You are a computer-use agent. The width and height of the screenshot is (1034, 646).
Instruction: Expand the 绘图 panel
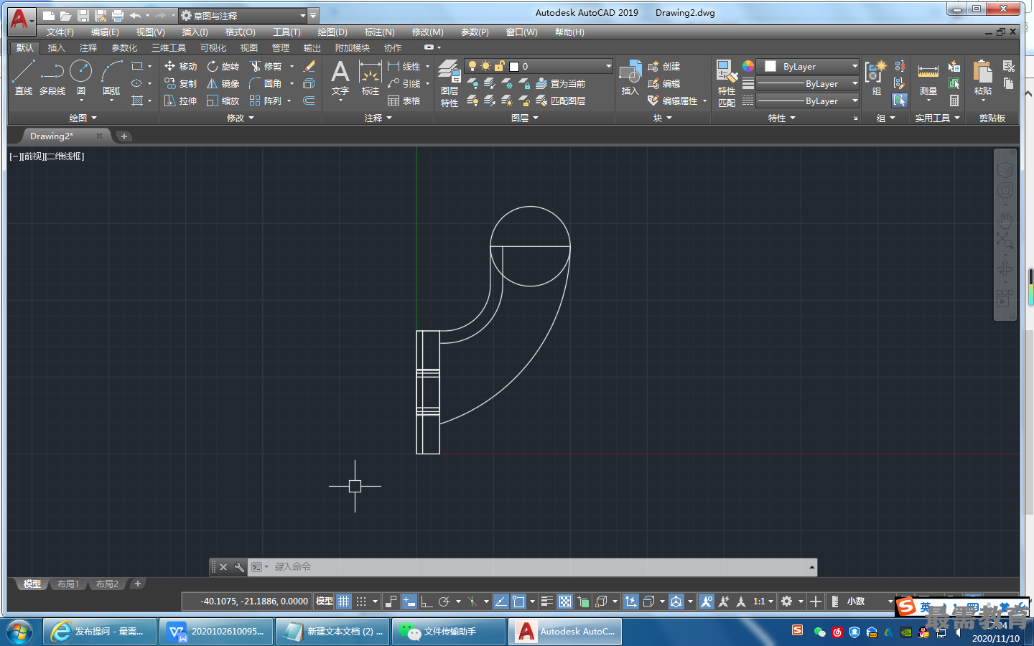(83, 118)
